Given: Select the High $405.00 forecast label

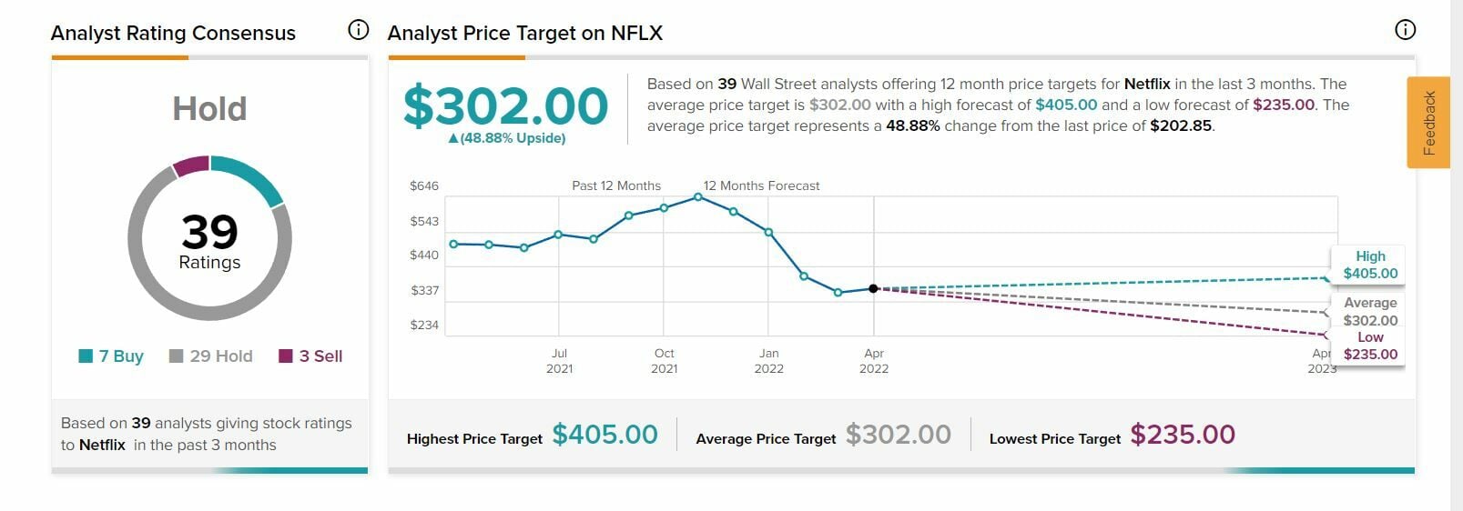Looking at the screenshot, I should coord(1369,265).
